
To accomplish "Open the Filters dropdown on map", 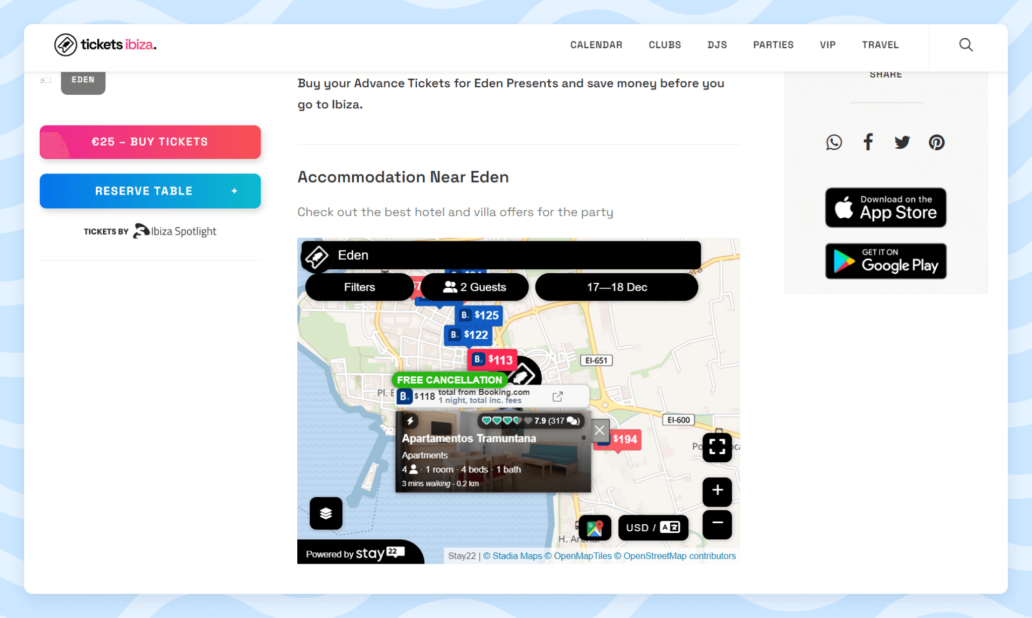I will [x=360, y=288].
